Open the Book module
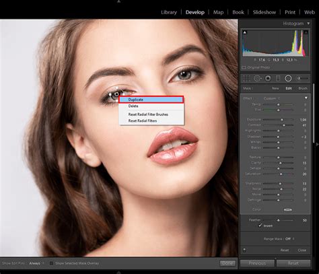The image size is (319, 274). (x=238, y=12)
